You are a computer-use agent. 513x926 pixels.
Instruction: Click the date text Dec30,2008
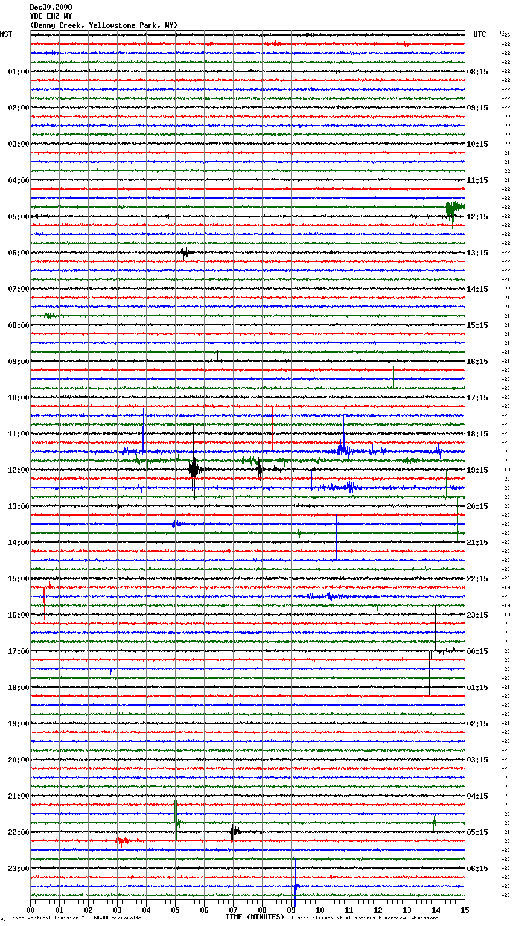pos(51,7)
